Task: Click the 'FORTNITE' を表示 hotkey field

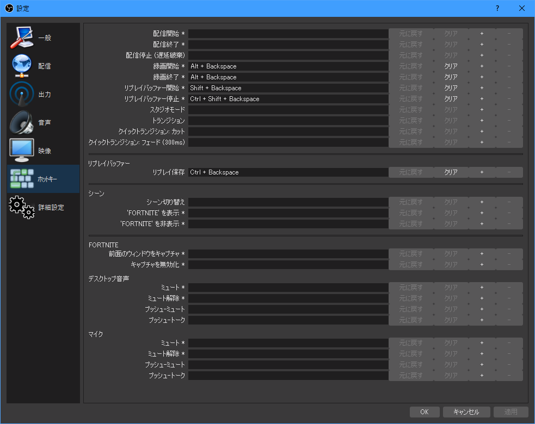Action: (x=288, y=213)
